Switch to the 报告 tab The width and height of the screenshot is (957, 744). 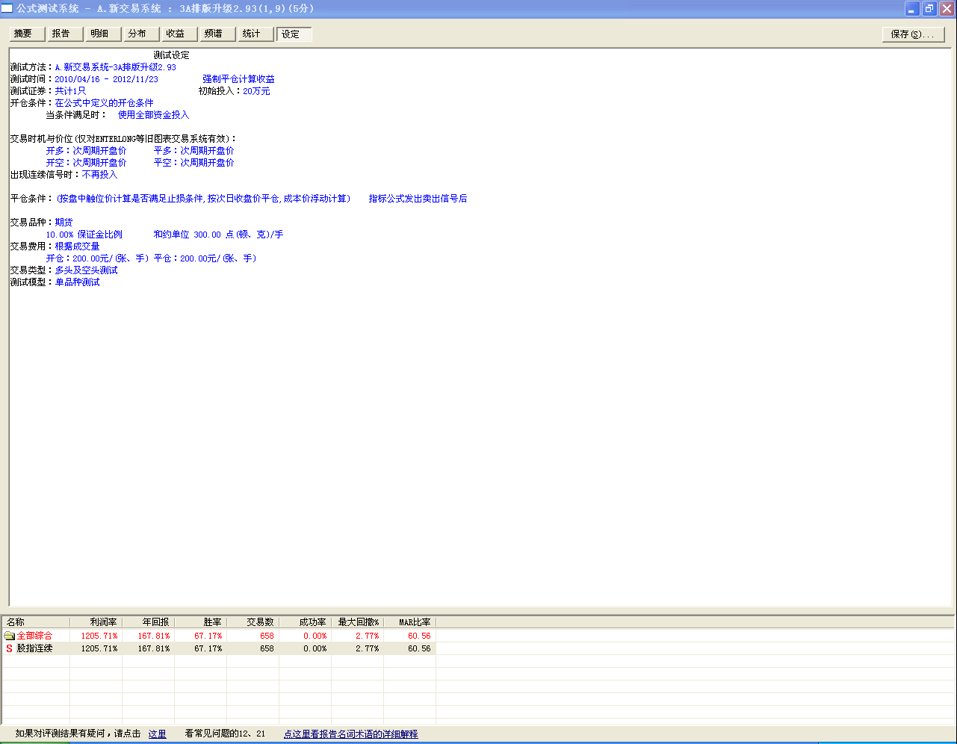(x=66, y=34)
